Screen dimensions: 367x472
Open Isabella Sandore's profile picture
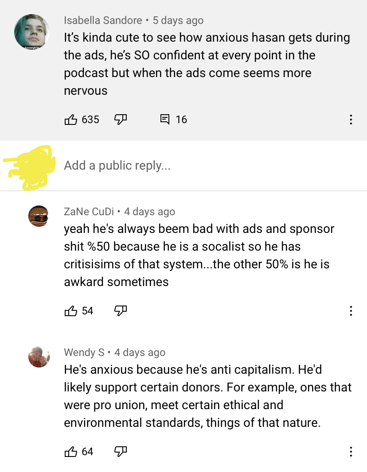(31, 31)
